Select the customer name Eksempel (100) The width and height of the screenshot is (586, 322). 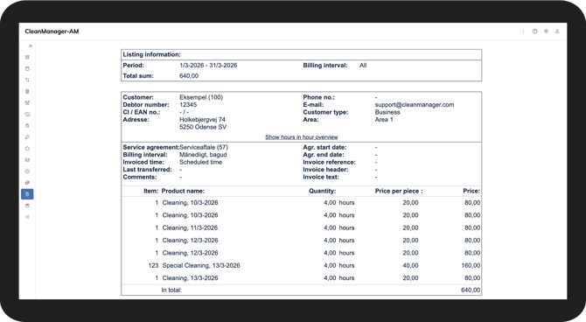(x=201, y=97)
